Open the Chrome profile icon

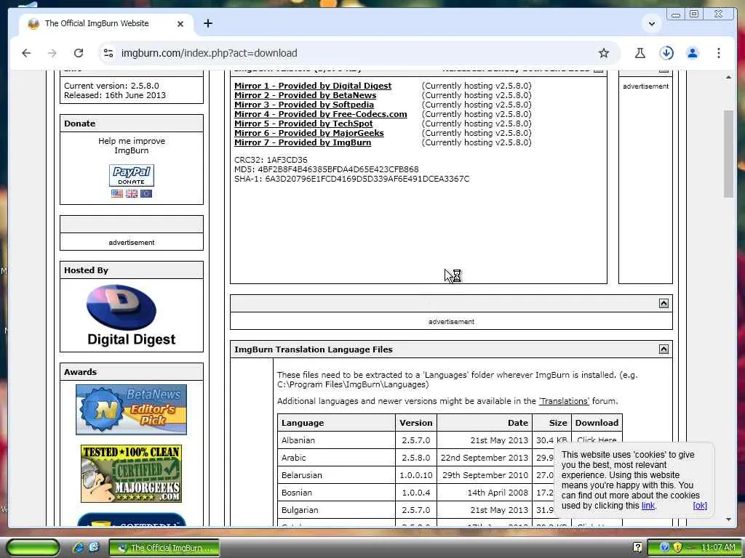point(693,53)
